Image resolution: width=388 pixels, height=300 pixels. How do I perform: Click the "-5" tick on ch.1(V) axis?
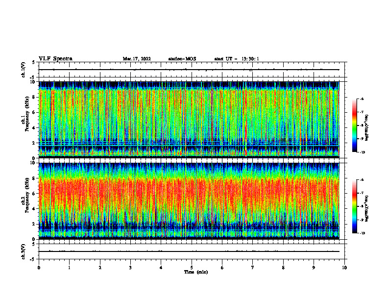[33, 77]
